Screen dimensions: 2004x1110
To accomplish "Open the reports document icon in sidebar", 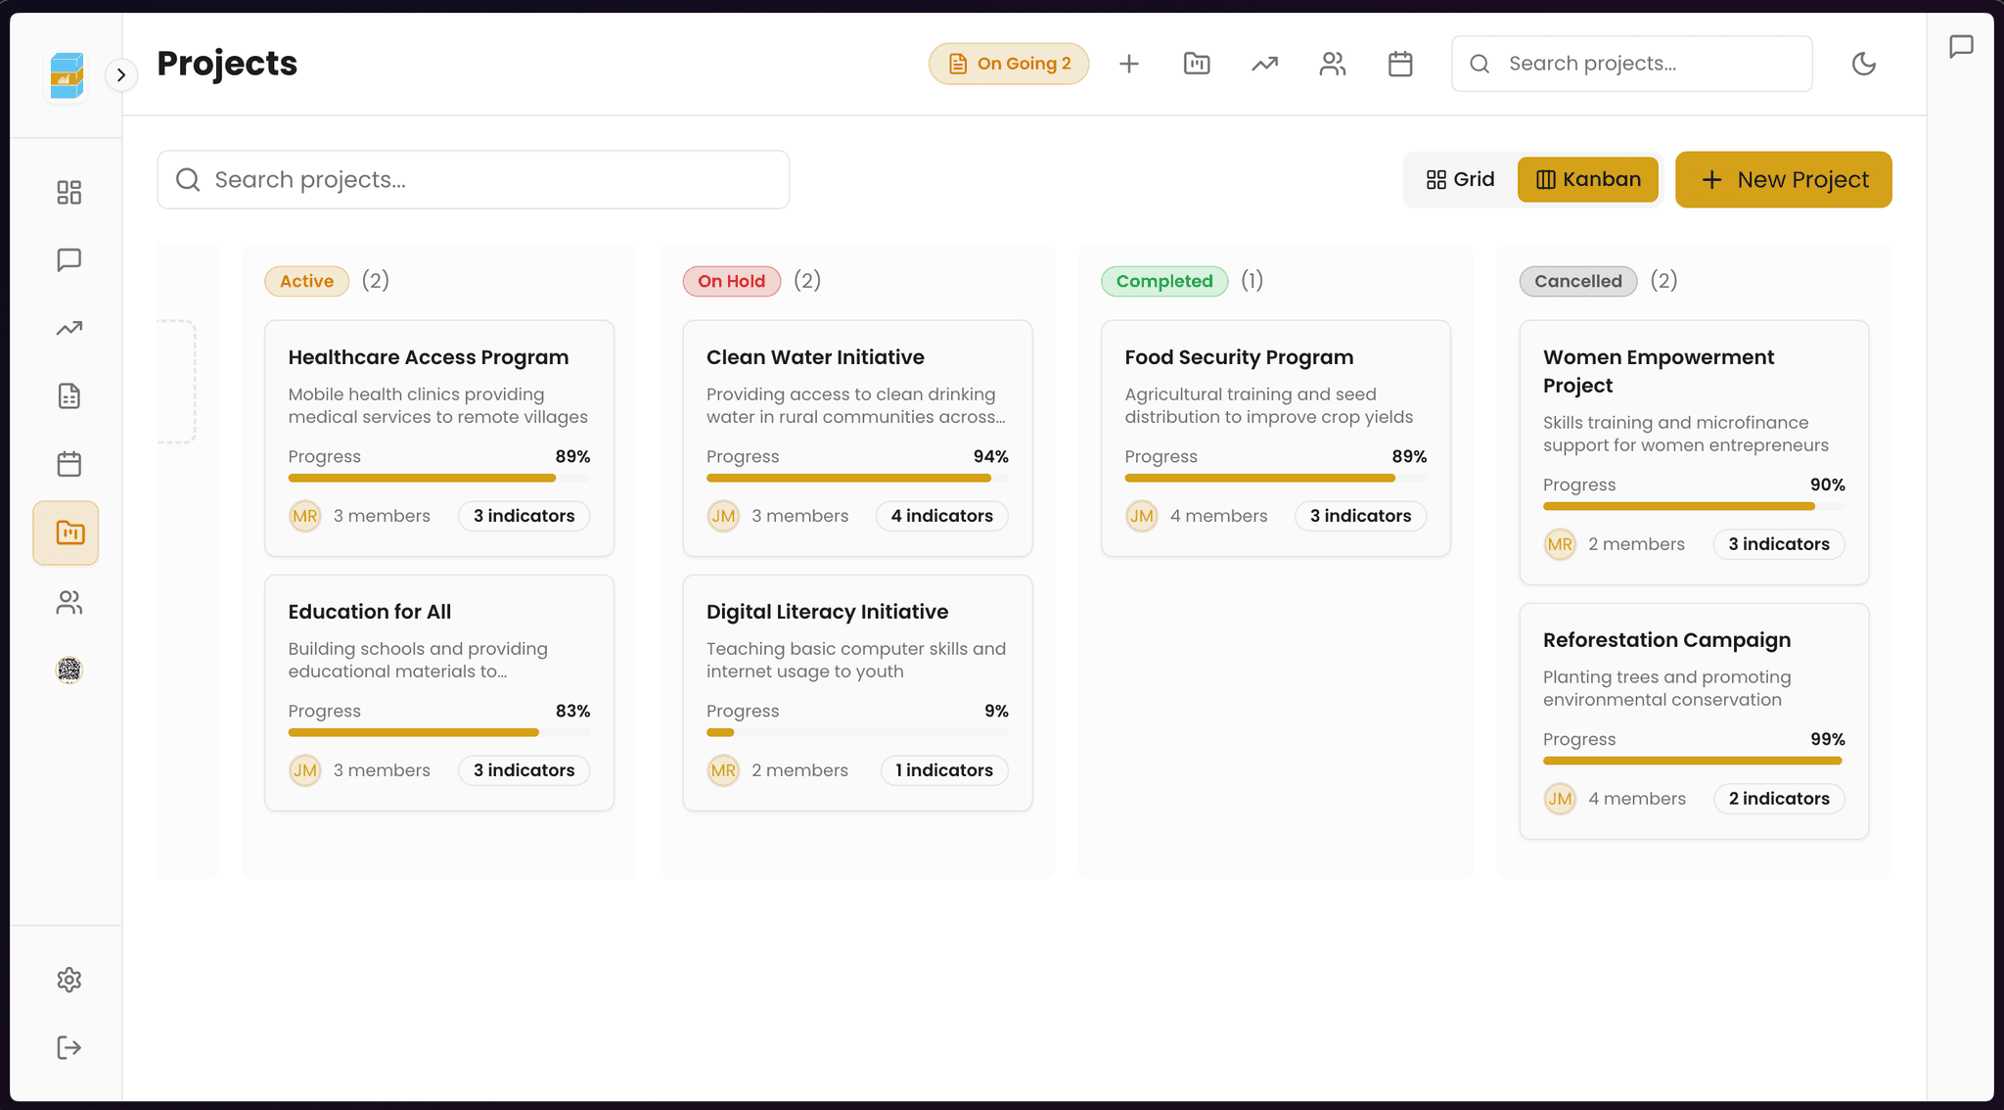I will [68, 395].
